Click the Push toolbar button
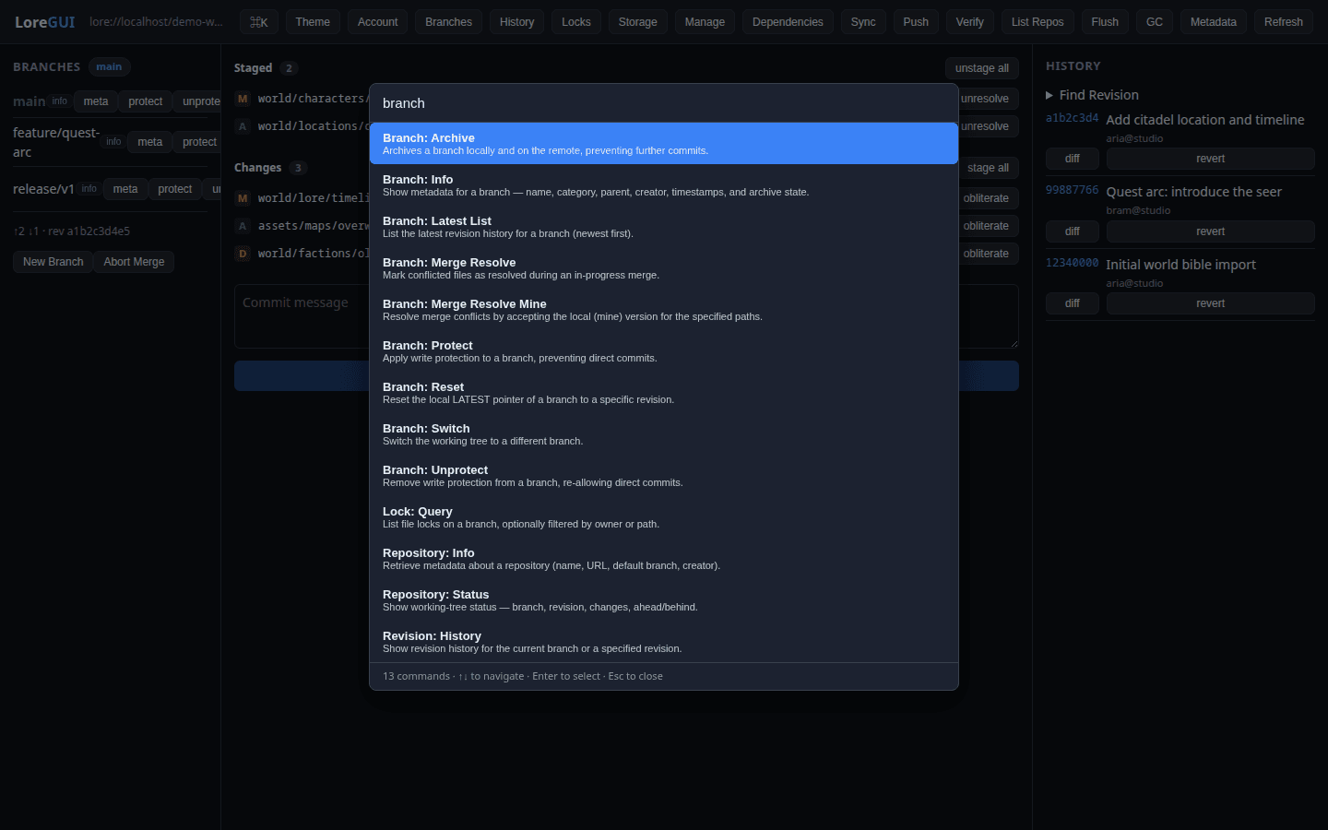This screenshot has width=1328, height=830. tap(916, 22)
